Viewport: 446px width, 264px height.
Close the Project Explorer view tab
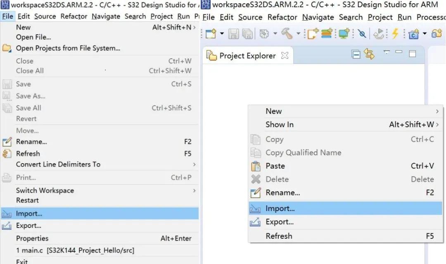coord(285,55)
